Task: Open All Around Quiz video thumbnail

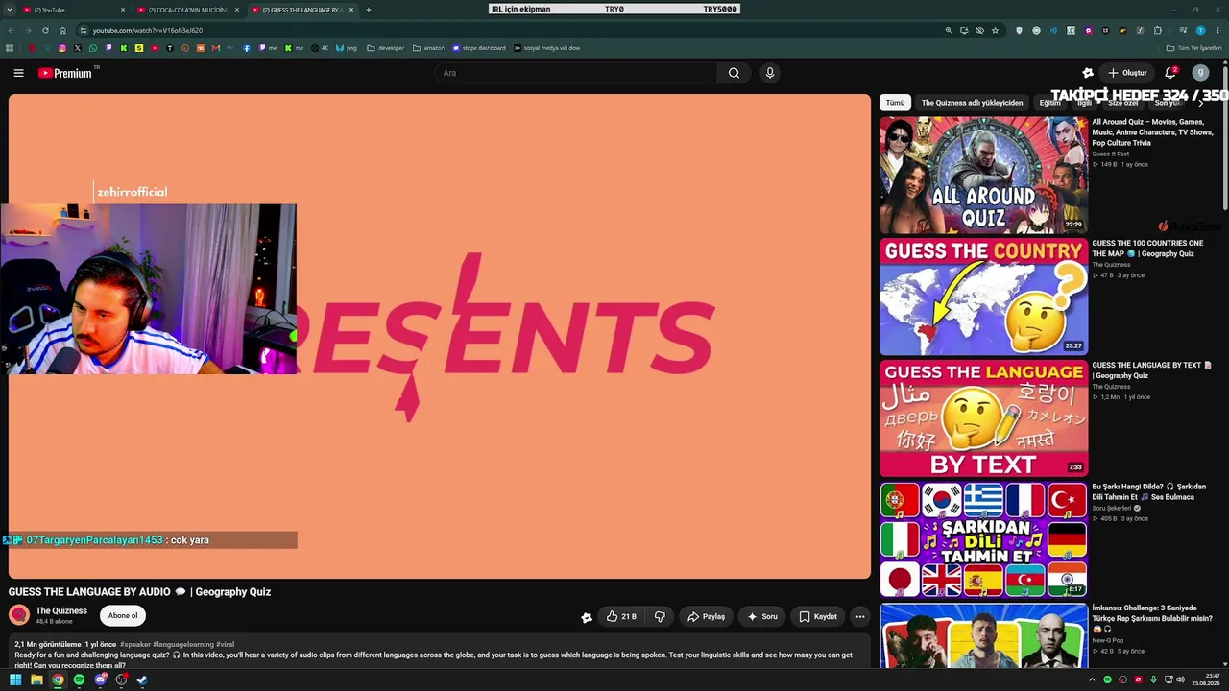Action: point(983,175)
